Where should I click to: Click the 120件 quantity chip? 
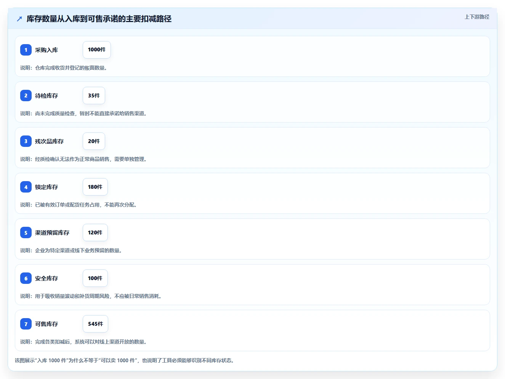pyautogui.click(x=95, y=232)
